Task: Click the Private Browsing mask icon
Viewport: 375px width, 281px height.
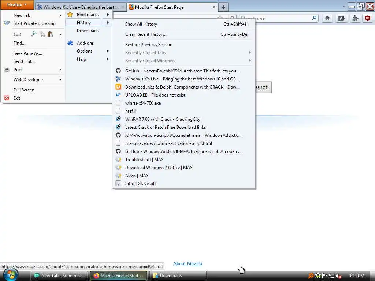Action: point(7,23)
